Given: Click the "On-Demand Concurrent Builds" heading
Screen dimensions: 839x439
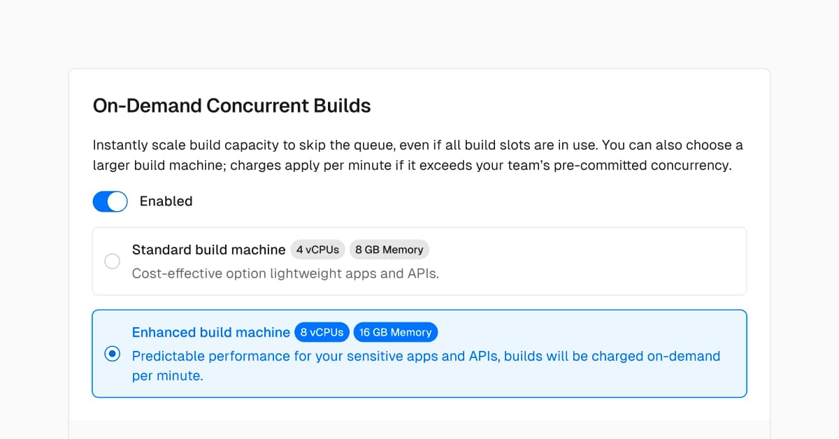Looking at the screenshot, I should click(231, 106).
